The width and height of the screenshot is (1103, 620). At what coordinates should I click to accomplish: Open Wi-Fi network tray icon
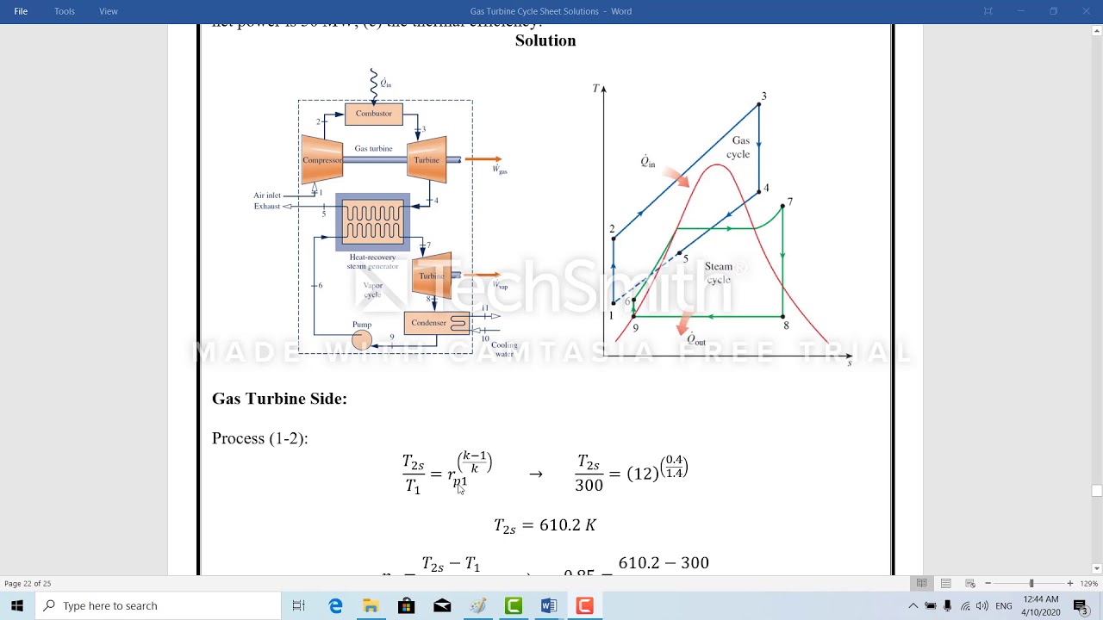pyautogui.click(x=965, y=605)
